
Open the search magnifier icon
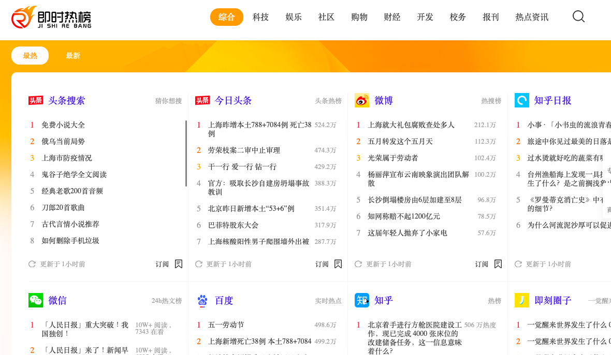578,17
